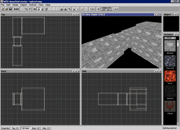The image size is (180, 130).
Task: Click the New file toolbar icon
Action: click(x=3, y=9)
